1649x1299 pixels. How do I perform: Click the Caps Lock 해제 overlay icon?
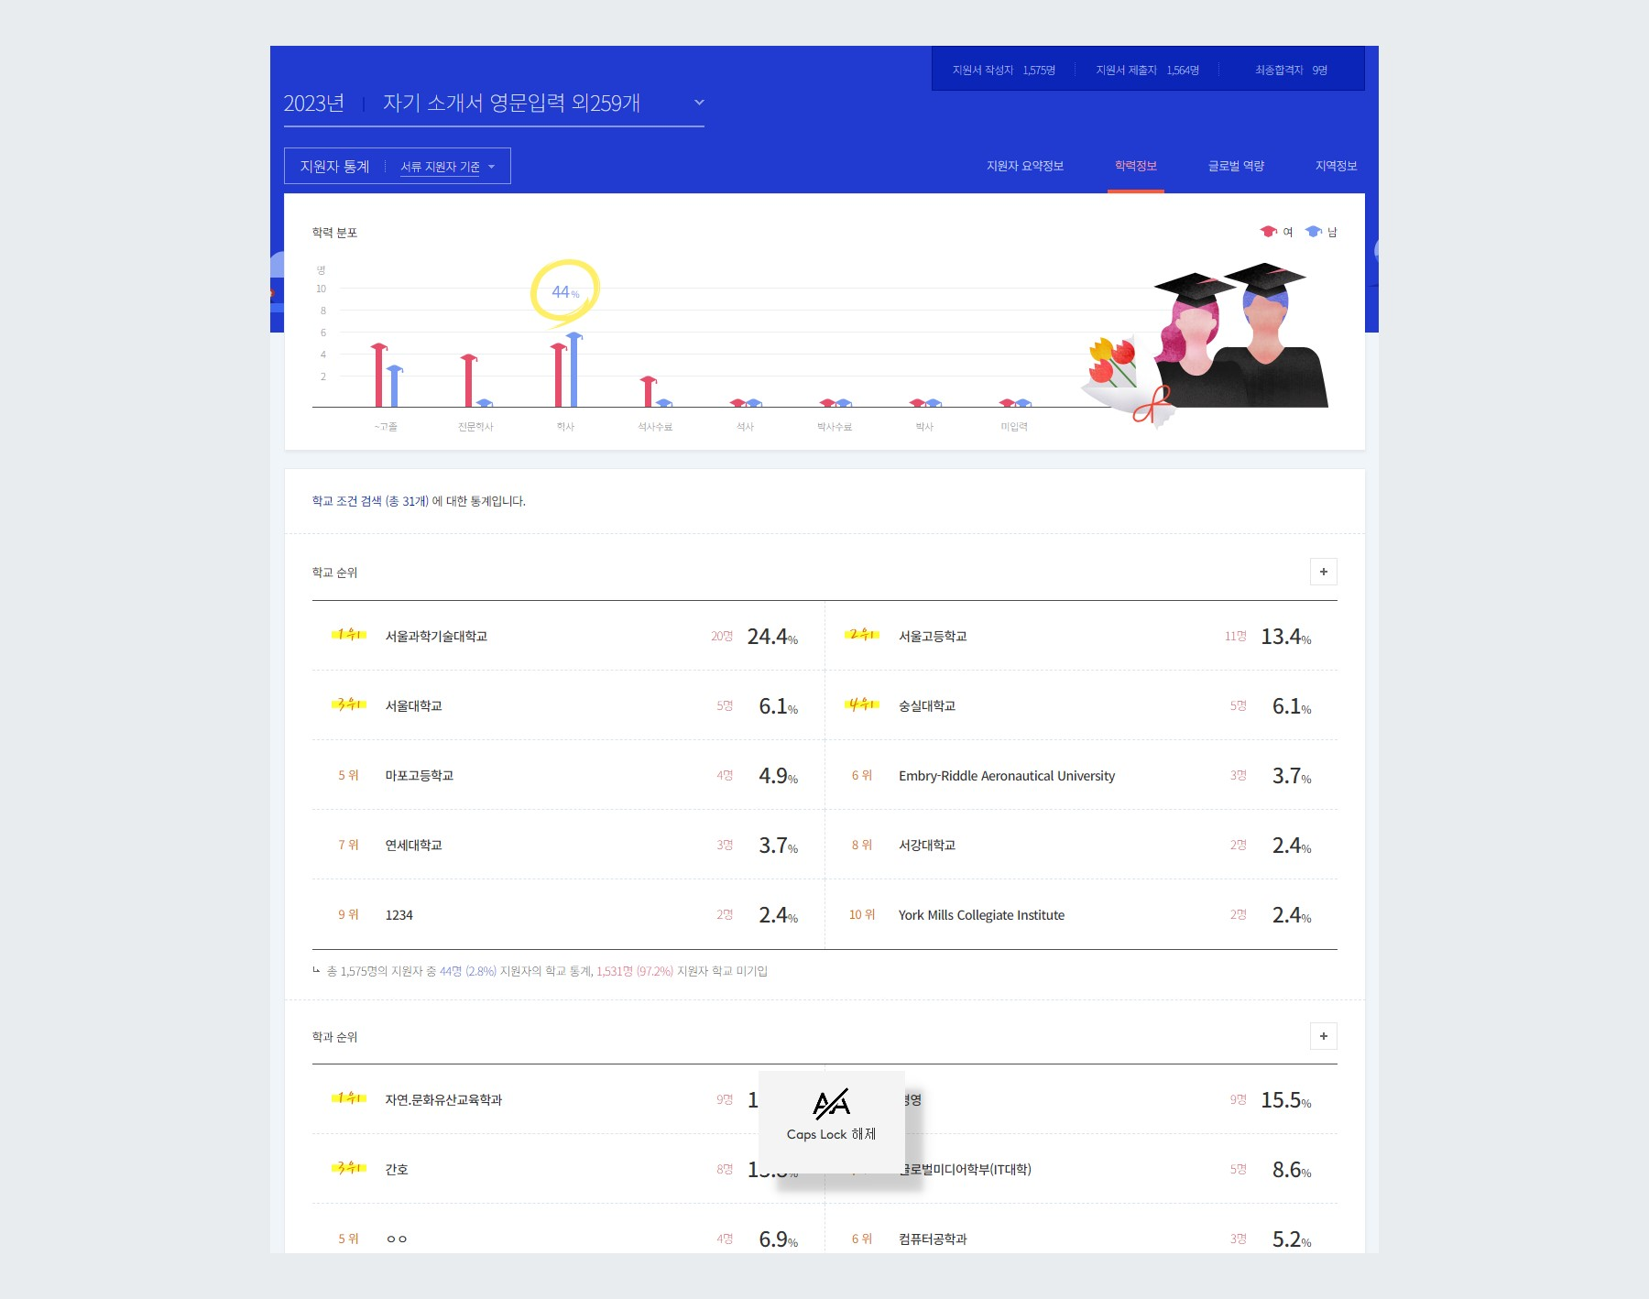pos(832,1104)
